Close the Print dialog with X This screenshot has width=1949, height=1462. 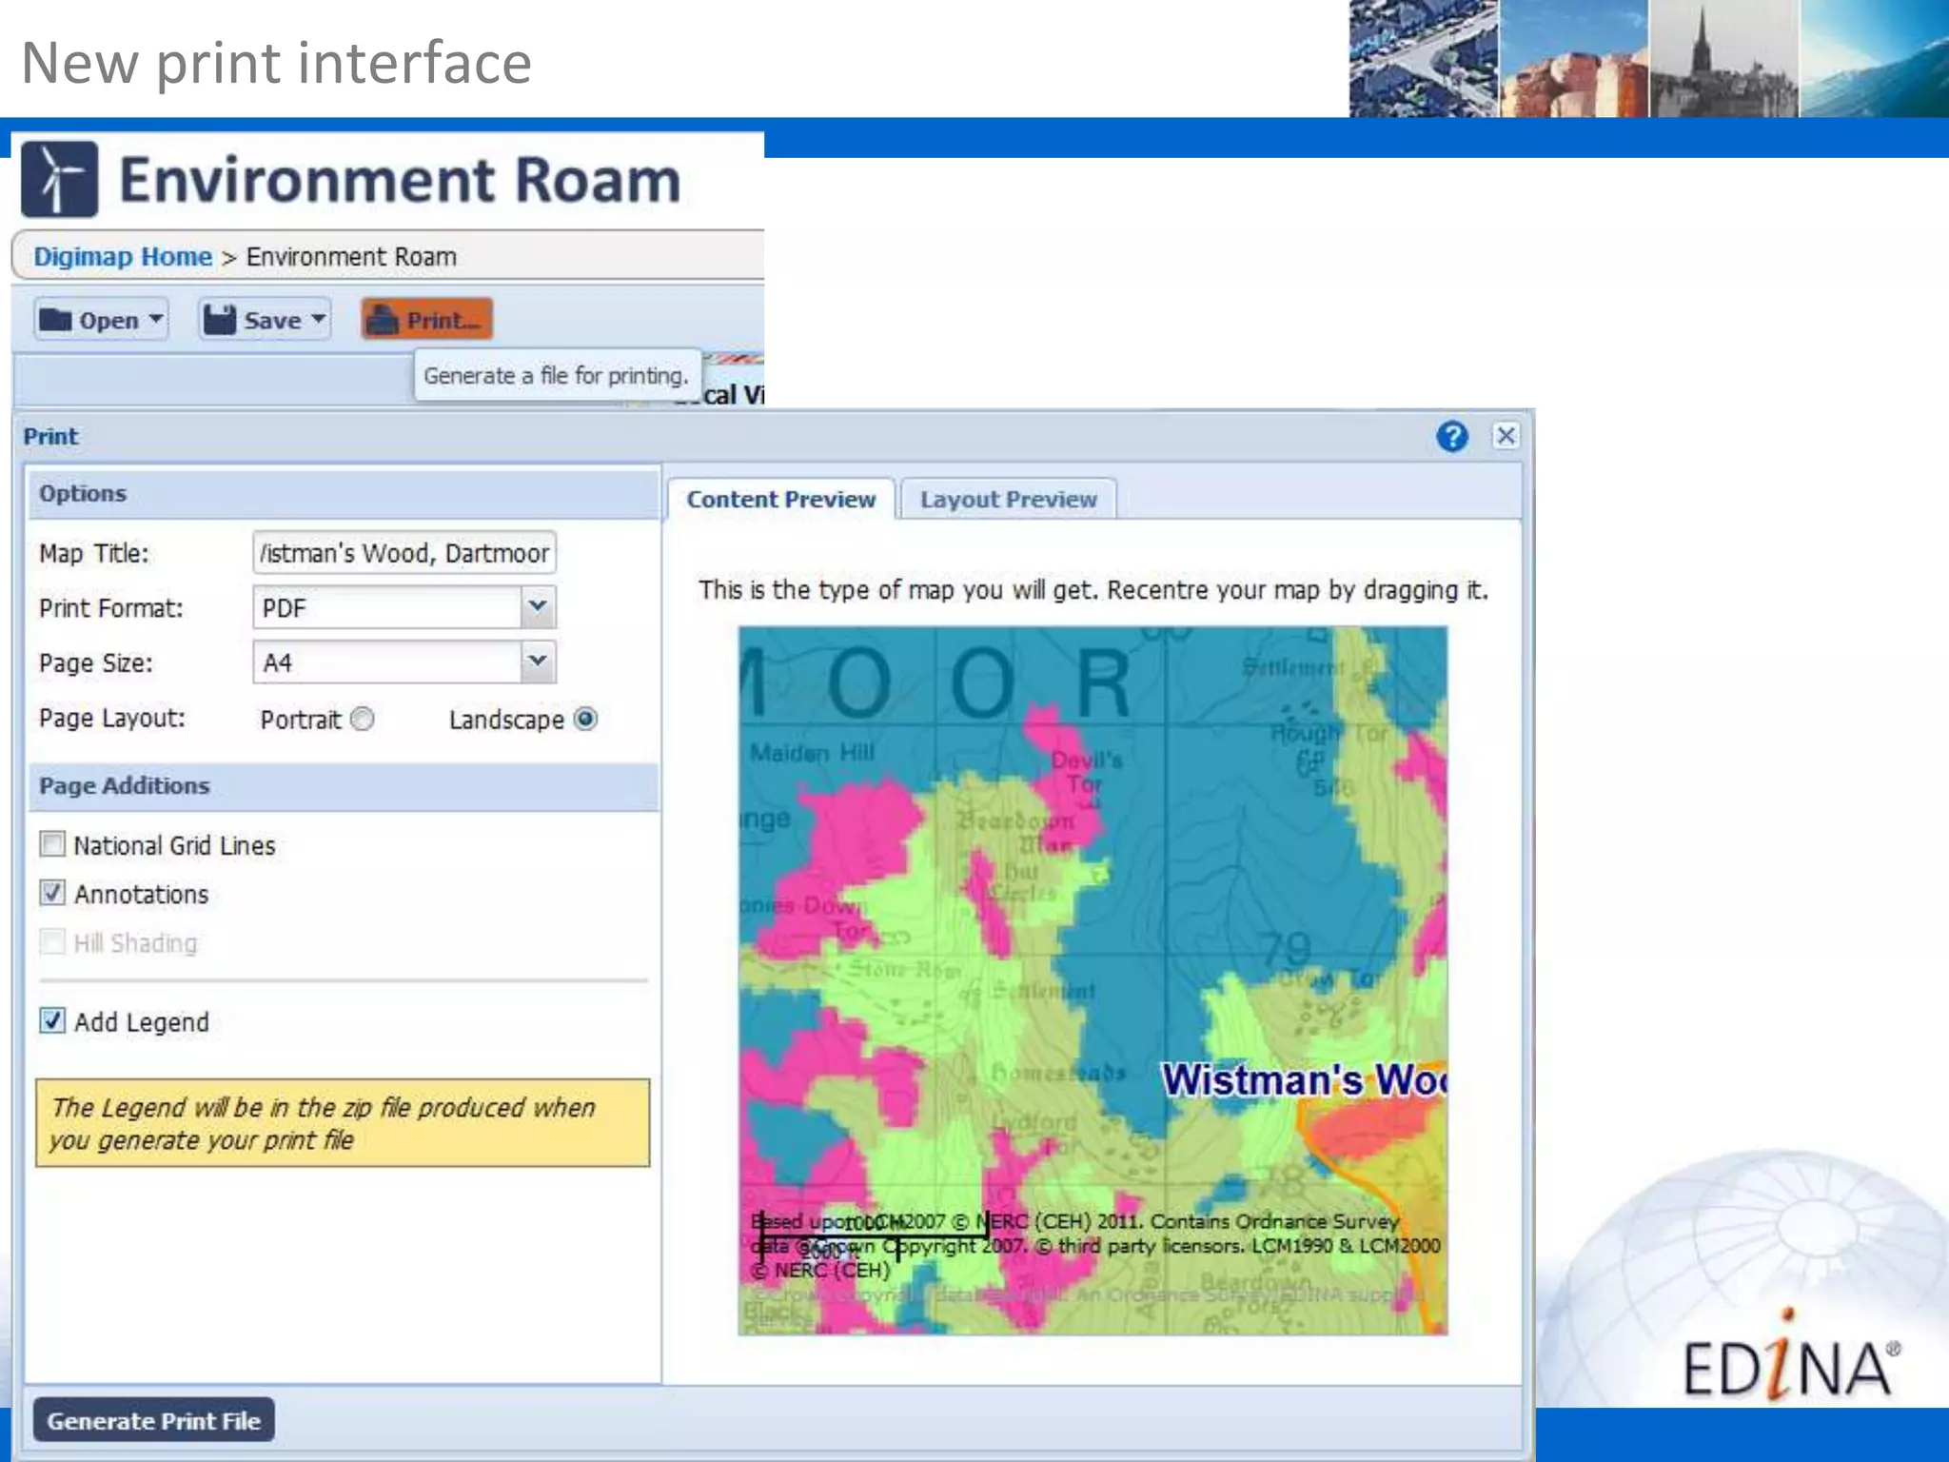(1506, 436)
